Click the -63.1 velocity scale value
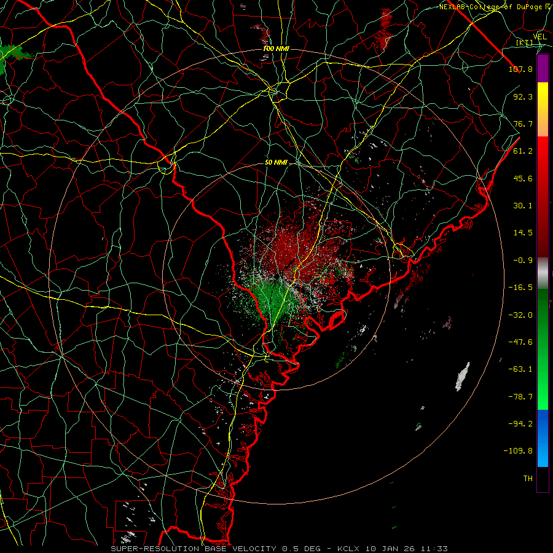The image size is (553, 553). tap(520, 369)
